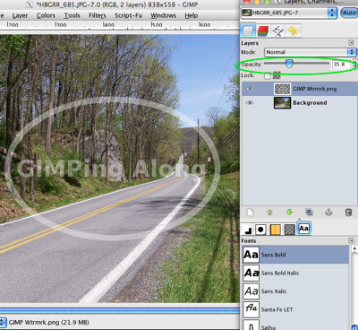Open the Filters menu
The image size is (358, 330).
click(x=98, y=15)
